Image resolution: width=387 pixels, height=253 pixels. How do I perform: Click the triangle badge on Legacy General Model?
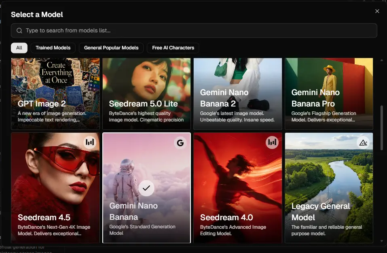(363, 142)
